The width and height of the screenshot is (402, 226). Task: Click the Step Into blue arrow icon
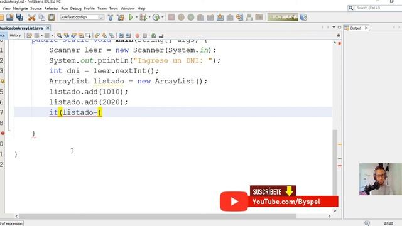click(220, 17)
